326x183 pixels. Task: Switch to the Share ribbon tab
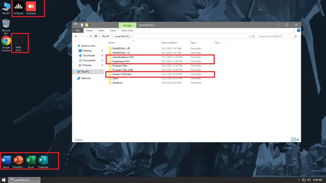tap(101, 30)
